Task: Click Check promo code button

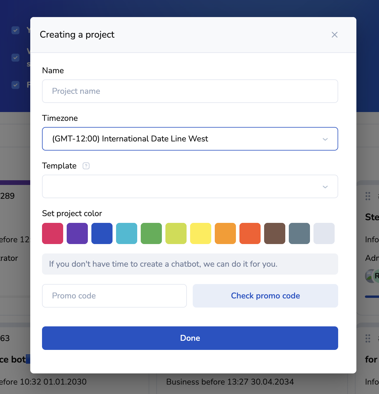Action: 265,296
